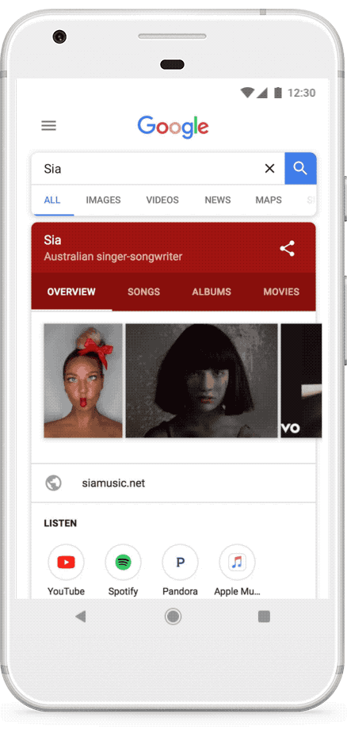
Task: Switch to the NEWS search tab
Action: pos(218,200)
